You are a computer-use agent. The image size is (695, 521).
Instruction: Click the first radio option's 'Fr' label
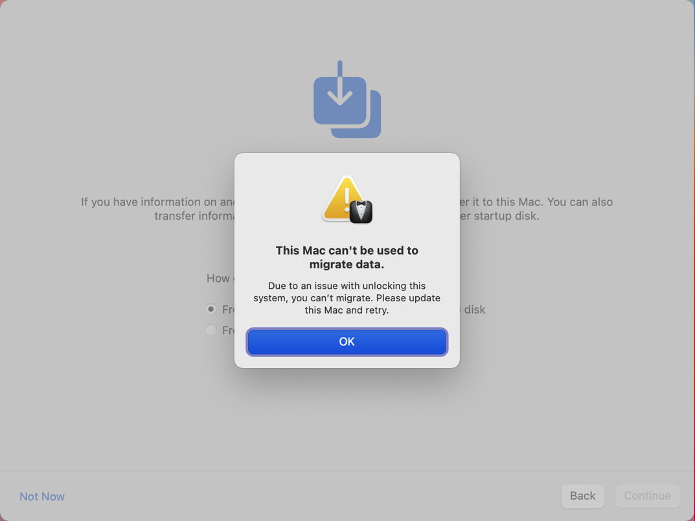(228, 310)
